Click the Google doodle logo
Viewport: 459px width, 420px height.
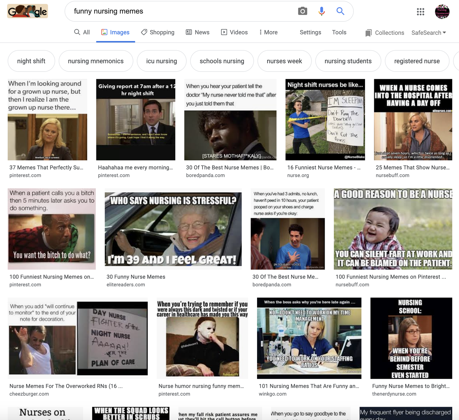[x=28, y=11]
